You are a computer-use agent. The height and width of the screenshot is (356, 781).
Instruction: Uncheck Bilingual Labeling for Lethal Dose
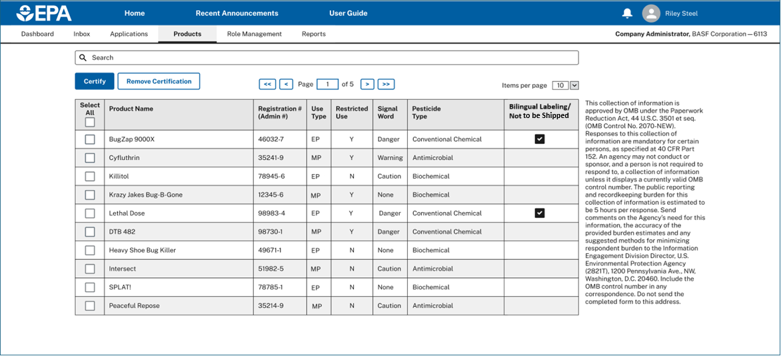[540, 213]
